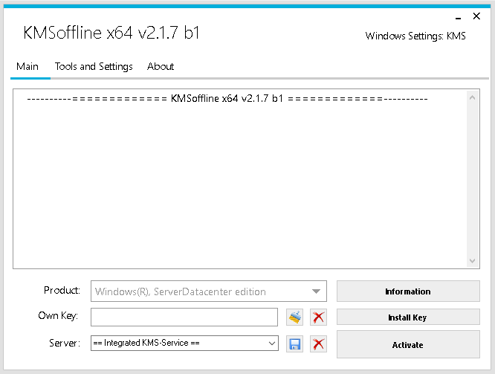The height and width of the screenshot is (374, 495).
Task: Click the Windows Settings: KMS label
Action: 415,36
